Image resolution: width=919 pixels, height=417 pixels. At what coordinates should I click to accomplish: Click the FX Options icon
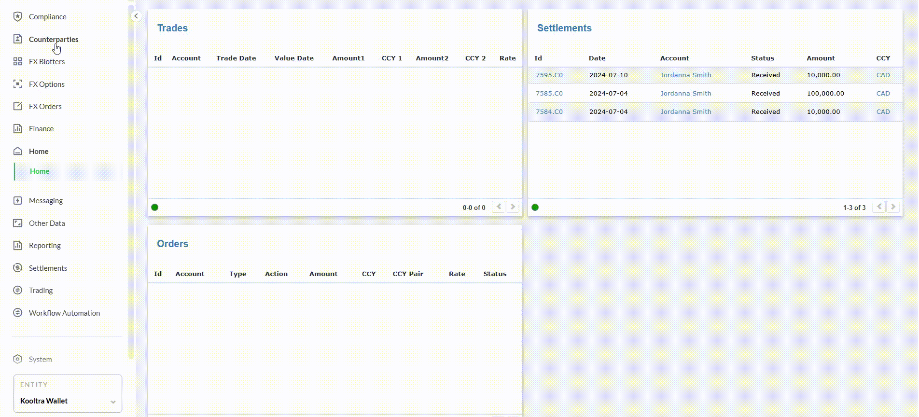click(18, 84)
